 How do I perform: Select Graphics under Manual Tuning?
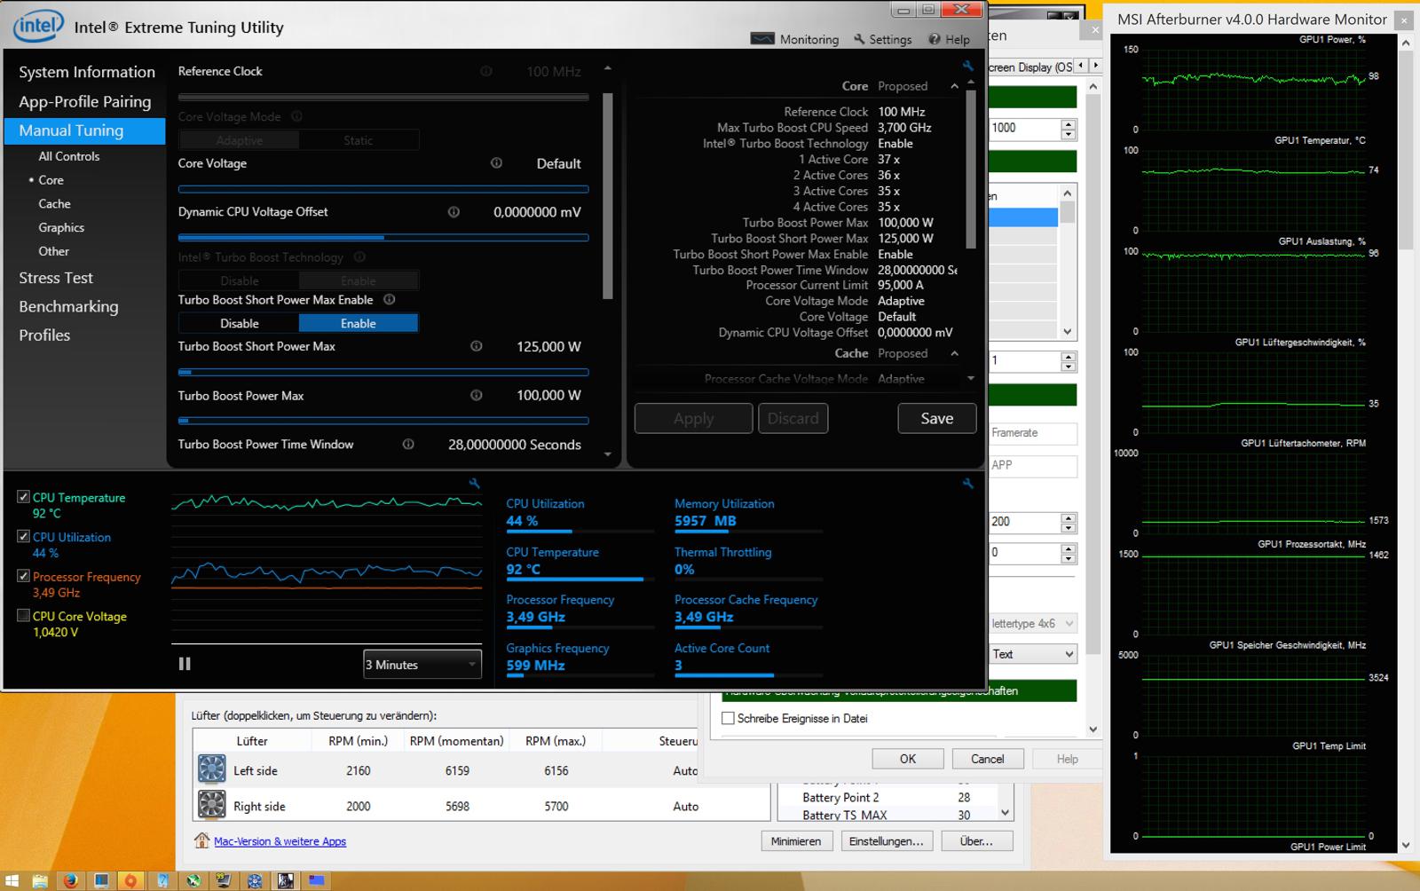(x=61, y=227)
